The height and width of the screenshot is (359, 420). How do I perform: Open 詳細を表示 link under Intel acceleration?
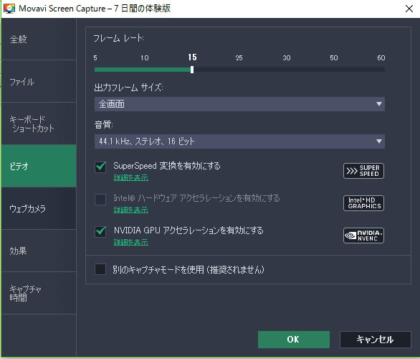tap(131, 210)
